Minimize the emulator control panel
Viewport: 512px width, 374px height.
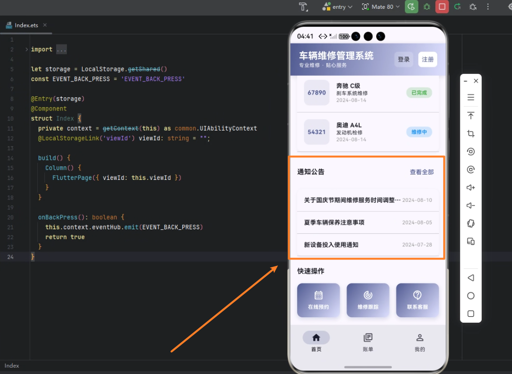(x=466, y=81)
